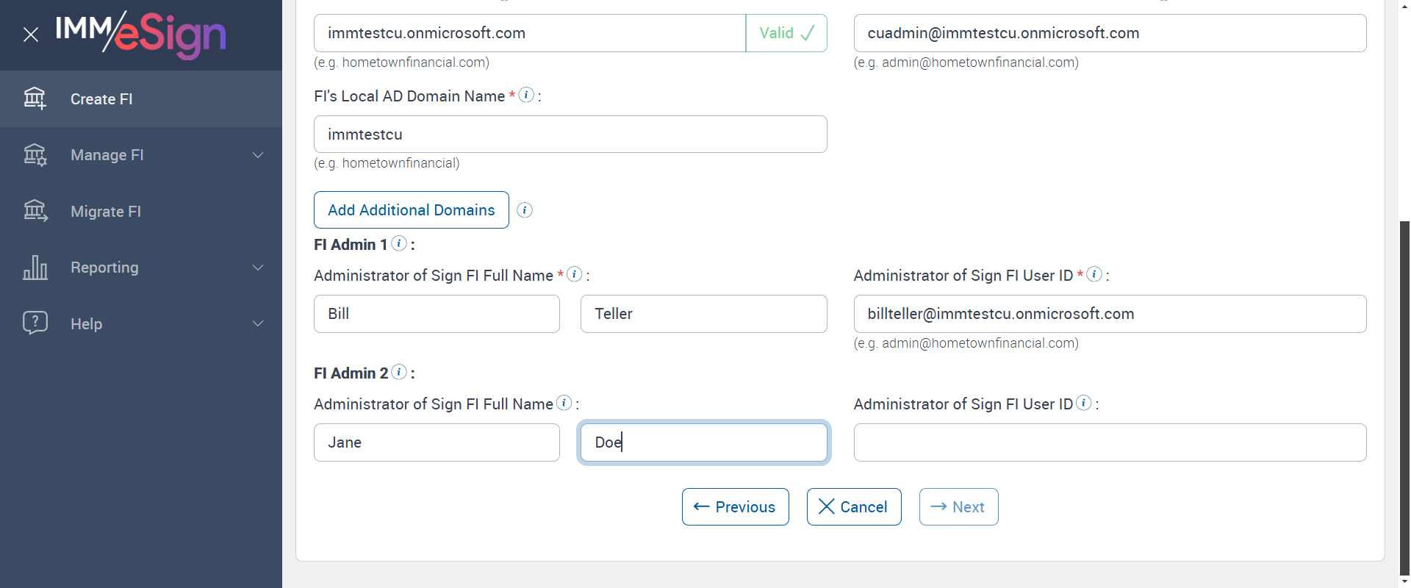Expand the Help menu chevron
The height and width of the screenshot is (588, 1411).
point(258,323)
